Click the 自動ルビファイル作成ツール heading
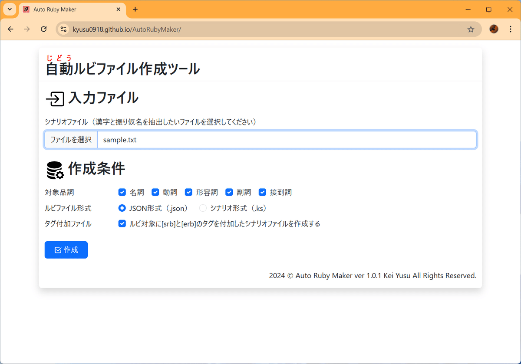 click(x=123, y=69)
